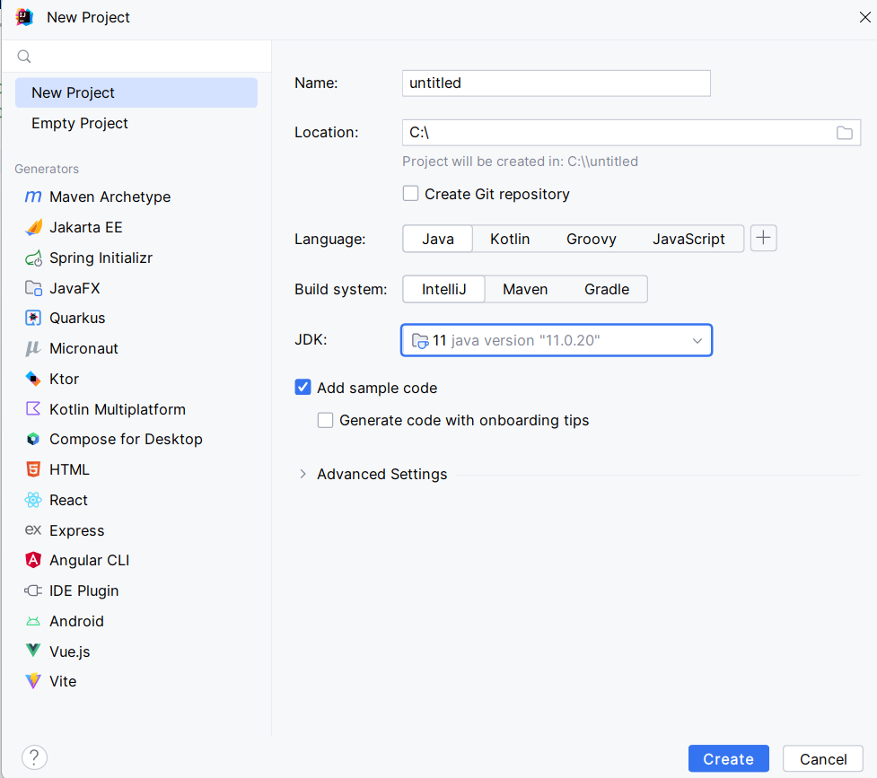877x778 pixels.
Task: Select Gradle build system
Action: pyautogui.click(x=607, y=289)
